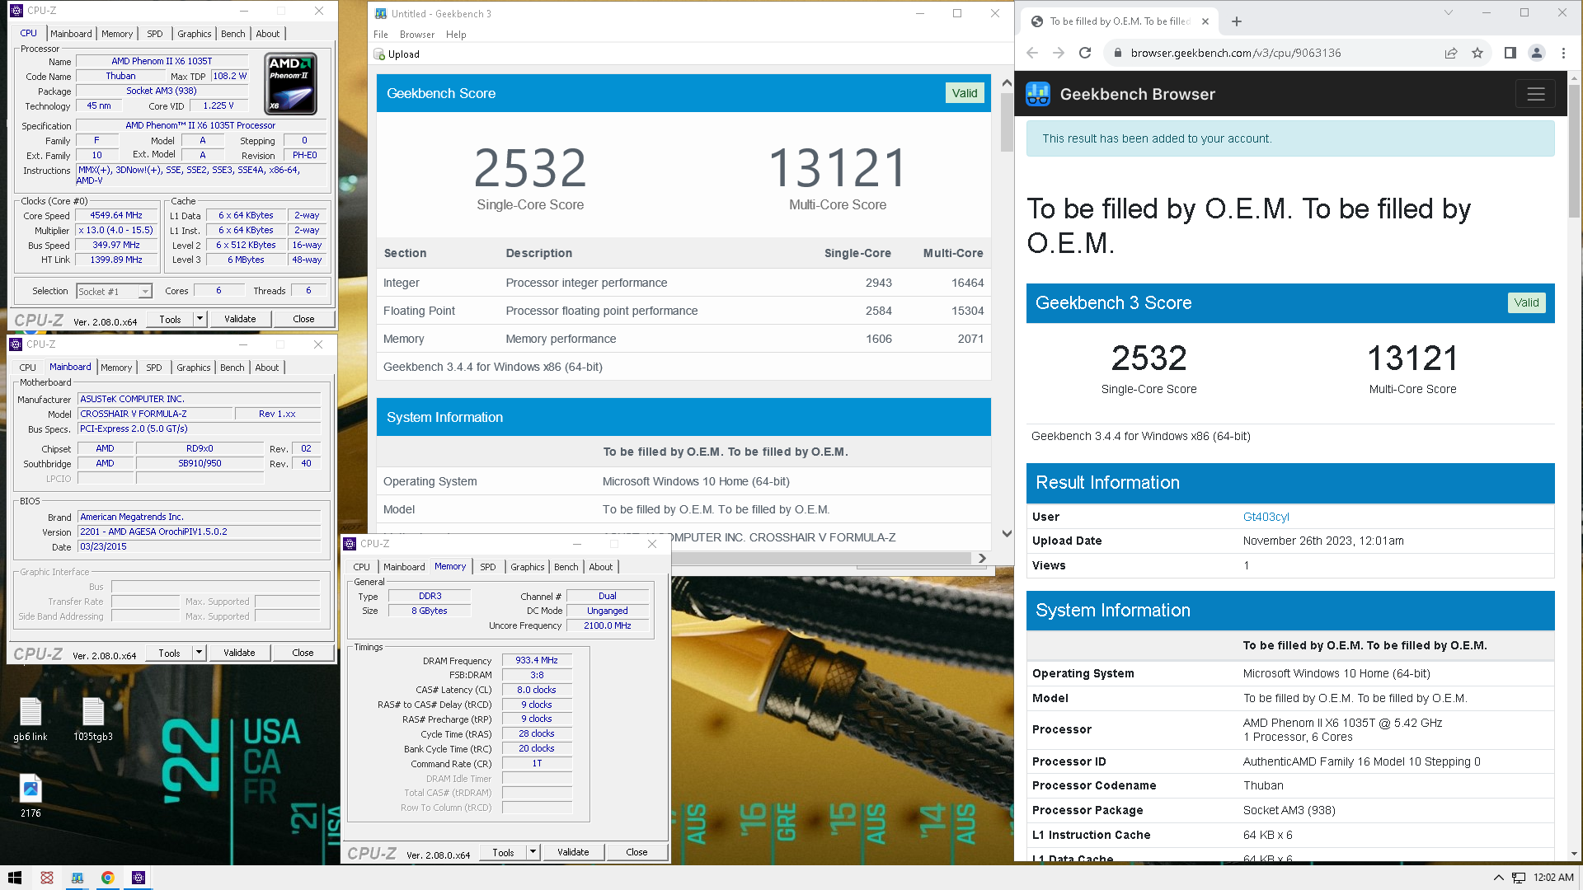Close the Geekbench result browser tab

tap(1205, 21)
